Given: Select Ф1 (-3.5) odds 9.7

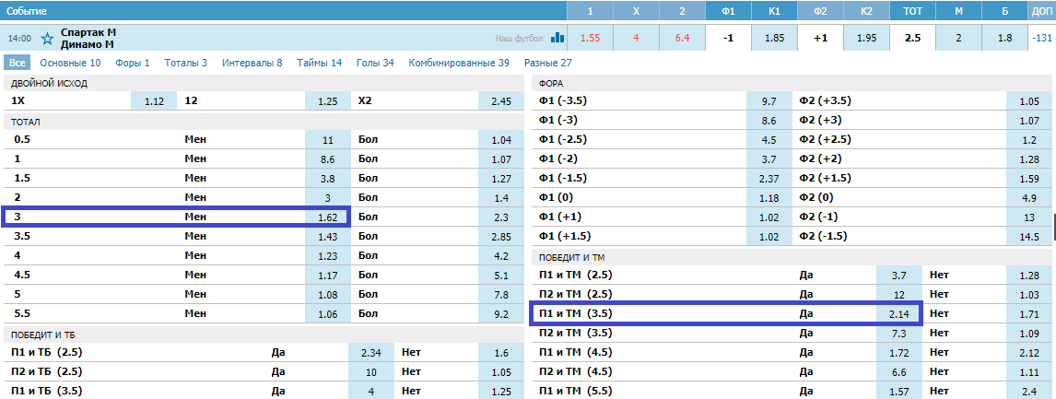Looking at the screenshot, I should [769, 101].
